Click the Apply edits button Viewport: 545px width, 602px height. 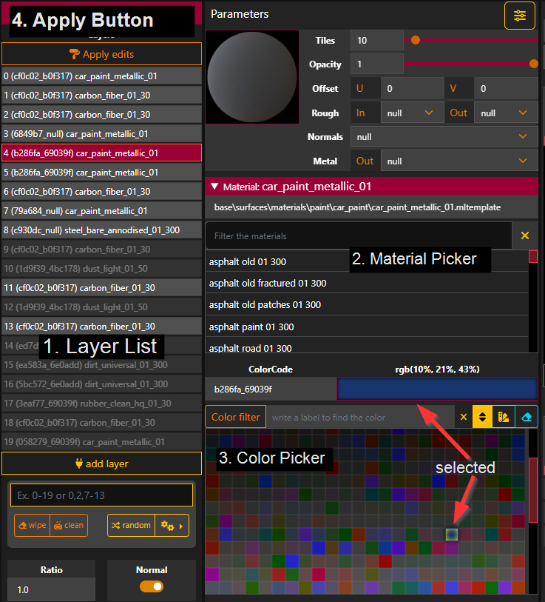click(101, 54)
